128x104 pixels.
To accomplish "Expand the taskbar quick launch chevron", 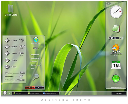I will coord(10,93).
